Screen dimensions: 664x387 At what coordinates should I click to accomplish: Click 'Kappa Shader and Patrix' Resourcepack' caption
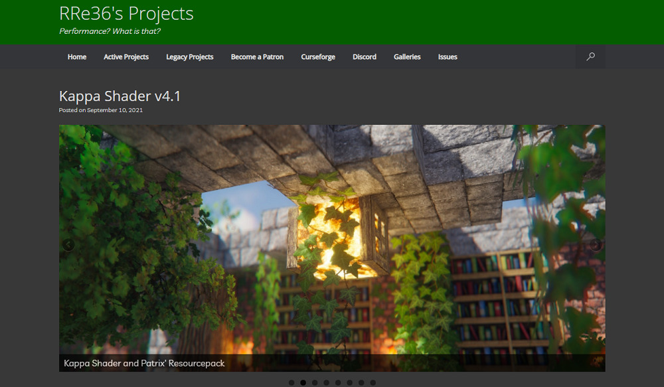point(144,363)
